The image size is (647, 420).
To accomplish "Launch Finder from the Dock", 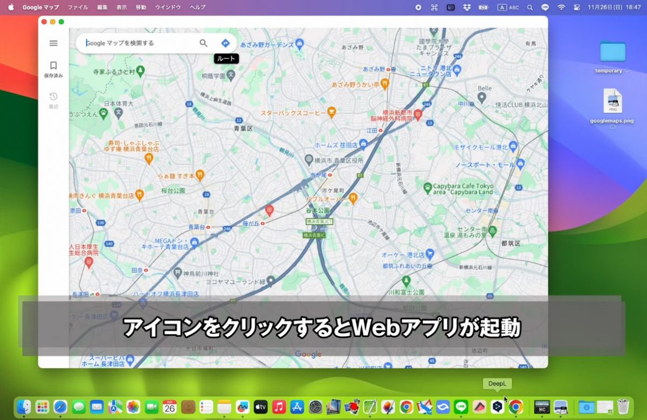I will [24, 407].
